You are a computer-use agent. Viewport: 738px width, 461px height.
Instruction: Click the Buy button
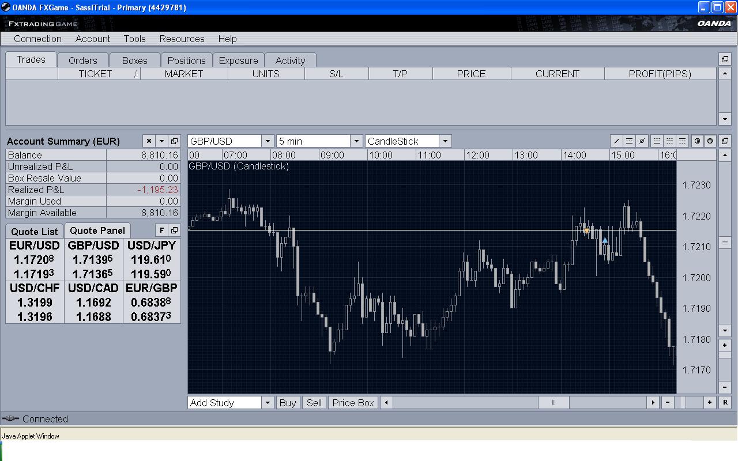[287, 403]
